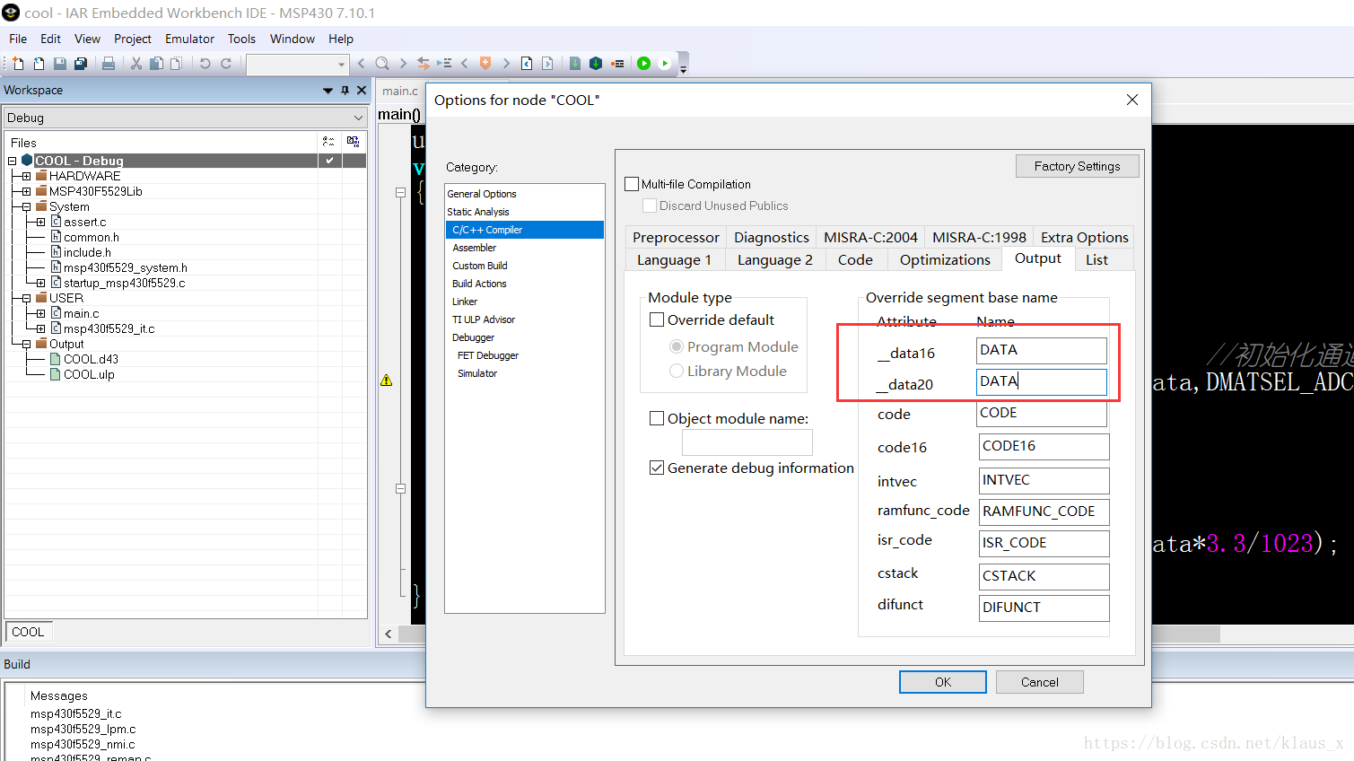Select Program Module radio button
The width and height of the screenshot is (1354, 761).
(677, 346)
